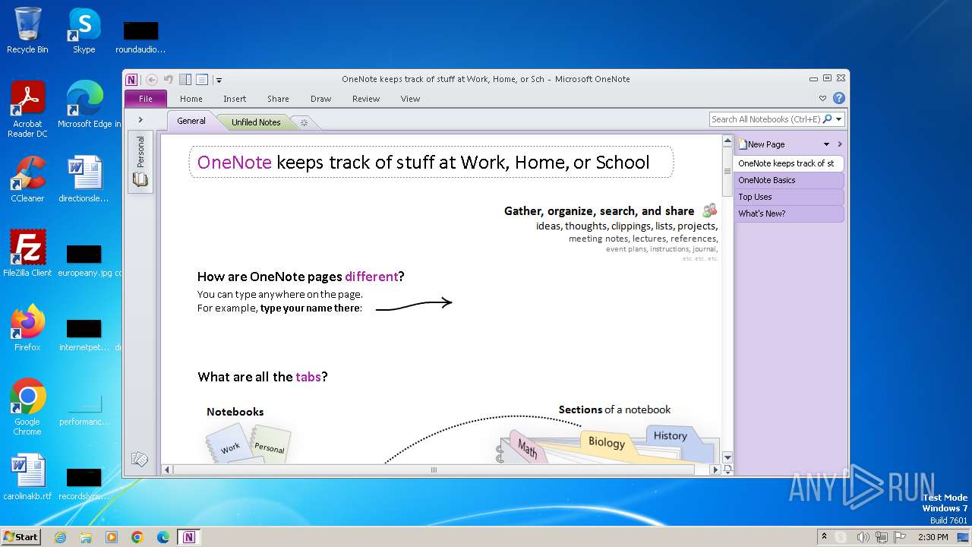The height and width of the screenshot is (547, 972).
Task: Collapse the page tabs pane chevron
Action: [840, 144]
